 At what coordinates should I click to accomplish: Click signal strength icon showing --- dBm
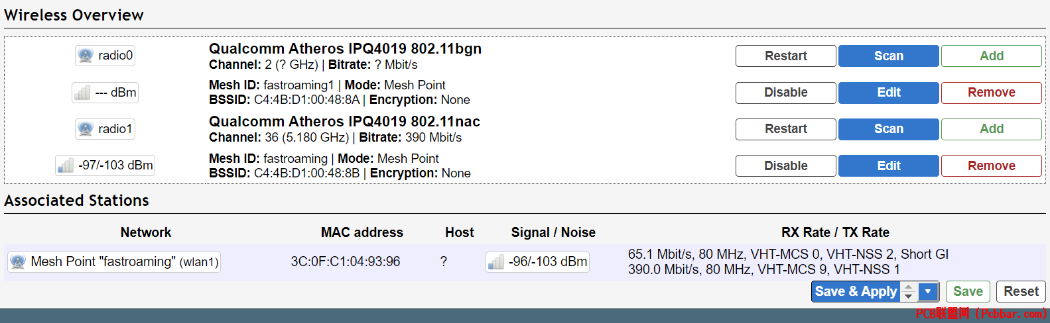[82, 93]
